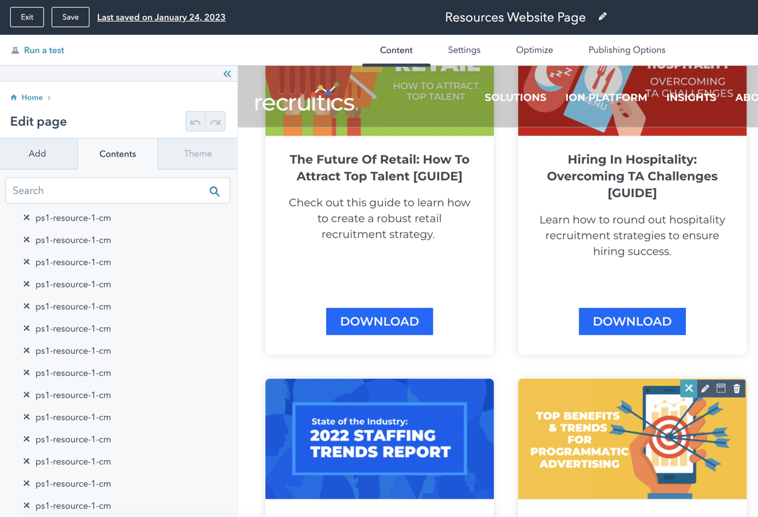Click the Run a test link
This screenshot has width=758, height=517.
click(44, 50)
